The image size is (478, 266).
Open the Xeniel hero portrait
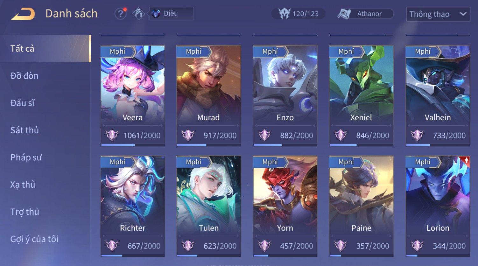(x=361, y=84)
